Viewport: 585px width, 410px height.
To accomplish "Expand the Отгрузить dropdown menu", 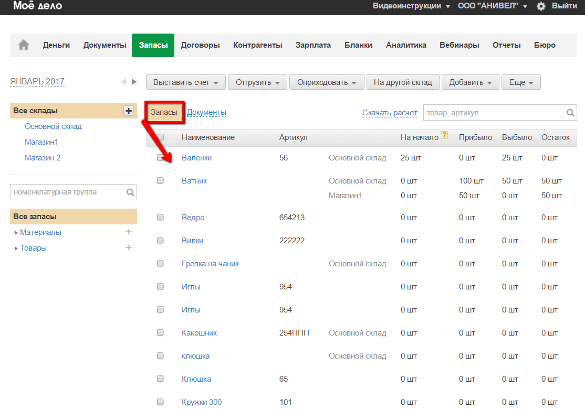I will [x=257, y=82].
